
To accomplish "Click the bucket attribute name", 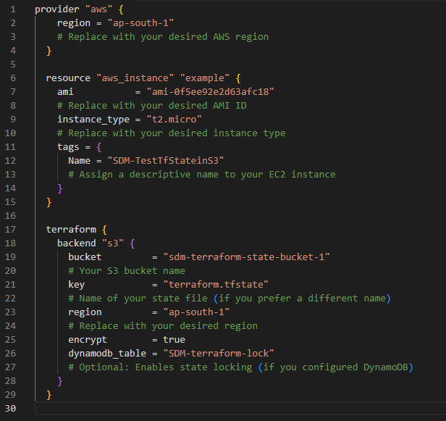I will coord(85,257).
